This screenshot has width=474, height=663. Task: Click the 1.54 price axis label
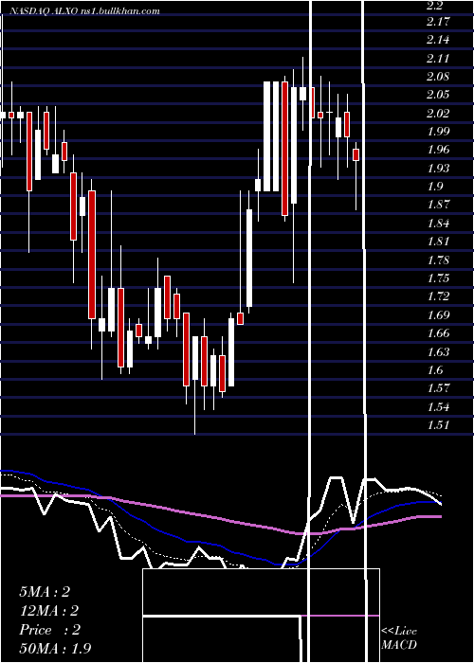438,406
